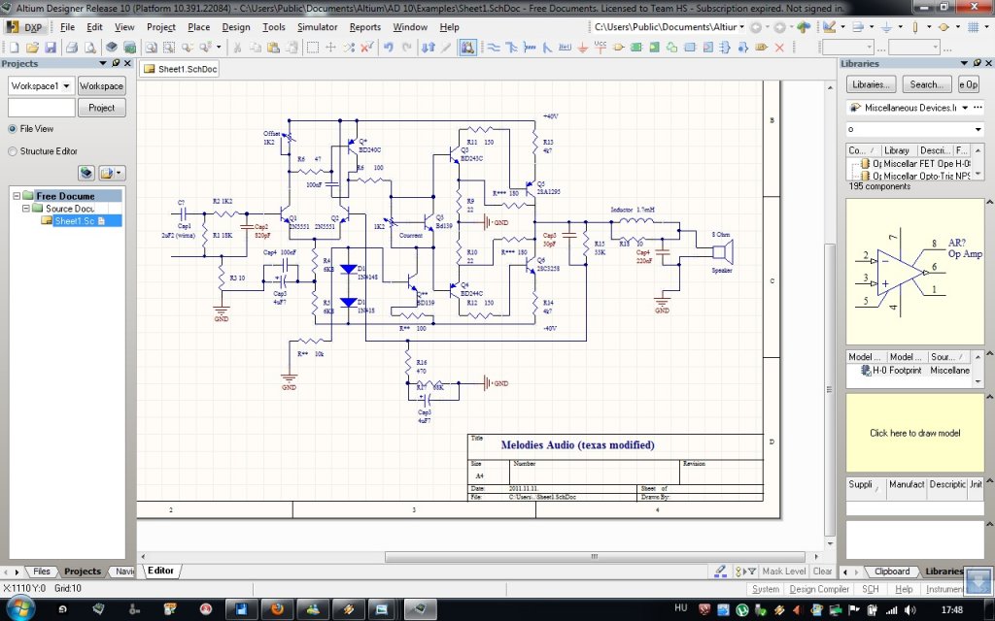Click vertical scrollbar of schematic editor

pos(830,391)
